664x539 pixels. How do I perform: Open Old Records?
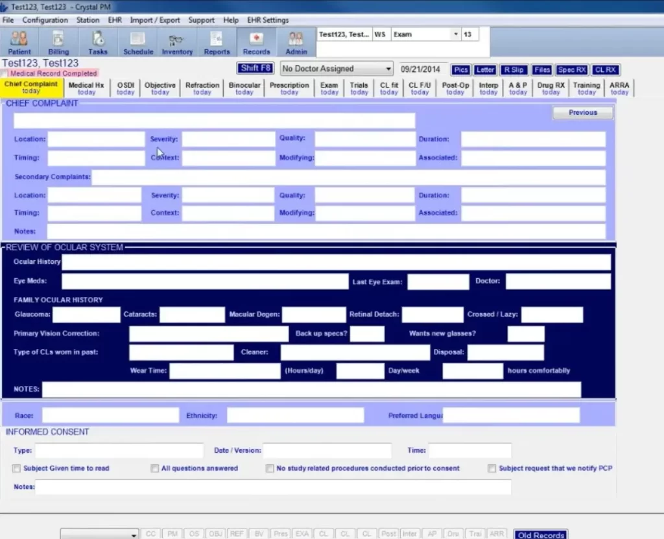pyautogui.click(x=540, y=534)
